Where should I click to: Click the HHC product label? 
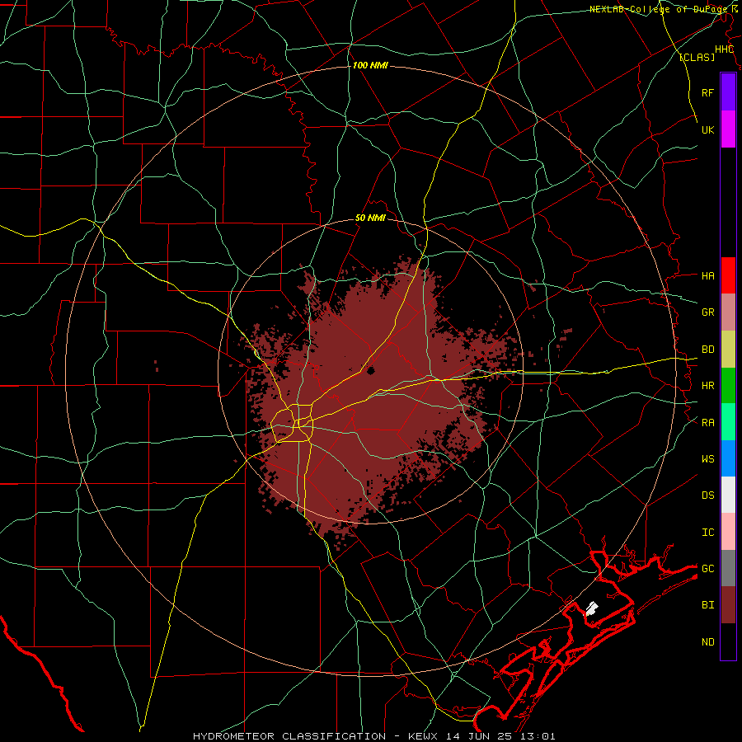pos(724,49)
